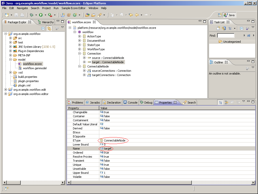Expand the ActionType class node

(80, 36)
